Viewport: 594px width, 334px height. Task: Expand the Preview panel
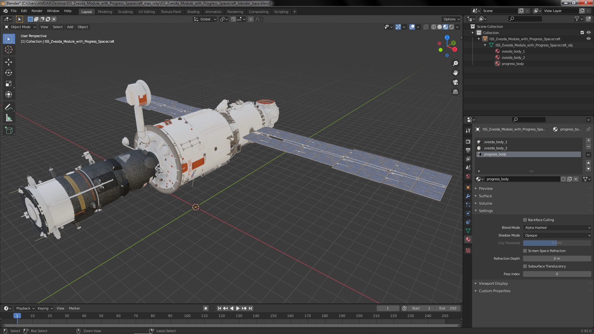[486, 189]
